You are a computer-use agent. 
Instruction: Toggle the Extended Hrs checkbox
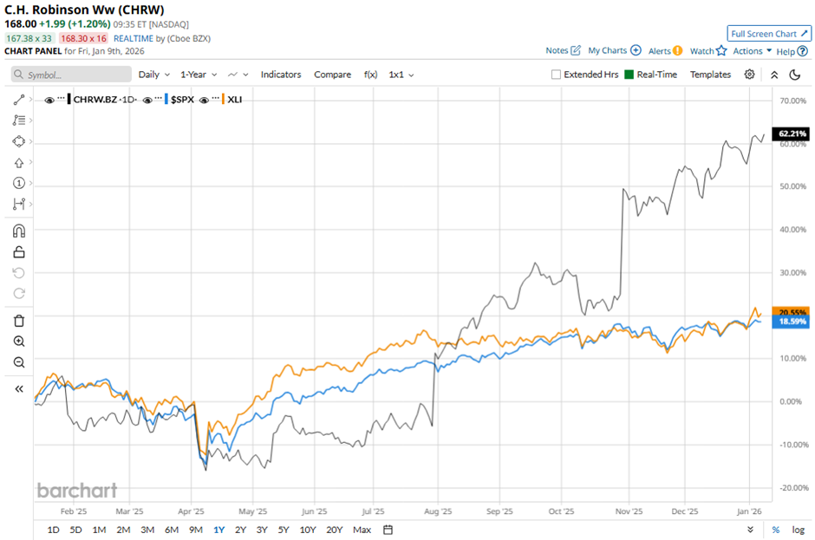click(556, 75)
